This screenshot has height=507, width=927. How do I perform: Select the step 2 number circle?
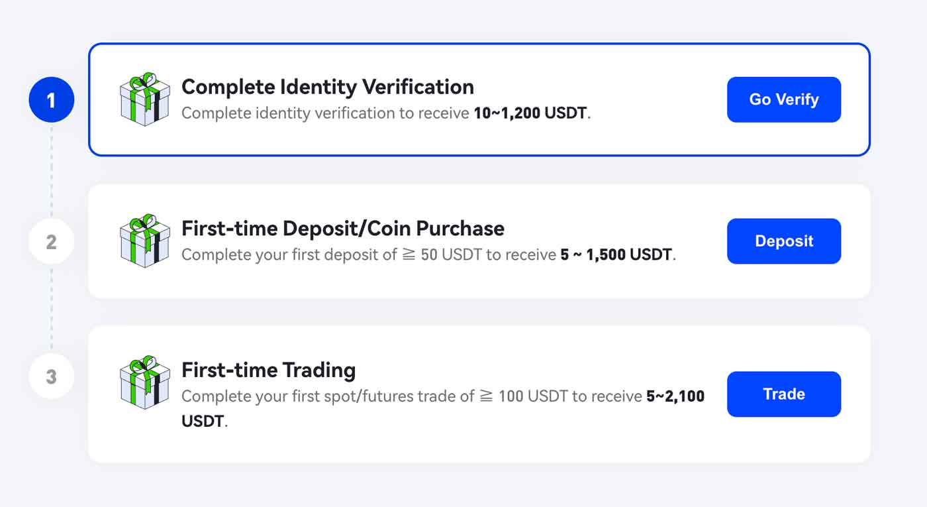52,241
